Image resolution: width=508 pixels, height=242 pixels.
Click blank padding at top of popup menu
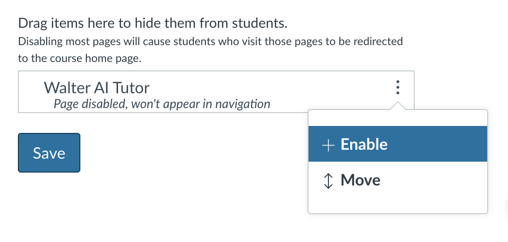click(x=397, y=118)
